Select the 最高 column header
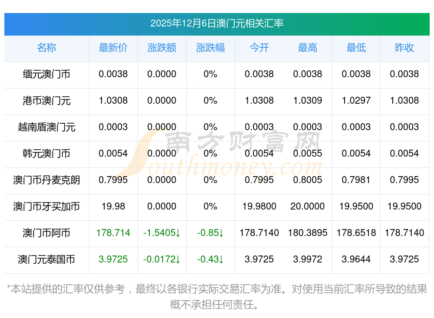 [x=308, y=48]
